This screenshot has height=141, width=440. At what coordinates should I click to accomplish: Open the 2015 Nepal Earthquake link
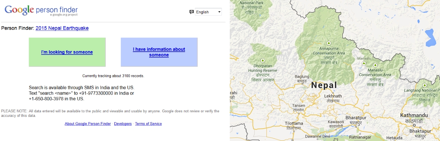click(x=62, y=28)
